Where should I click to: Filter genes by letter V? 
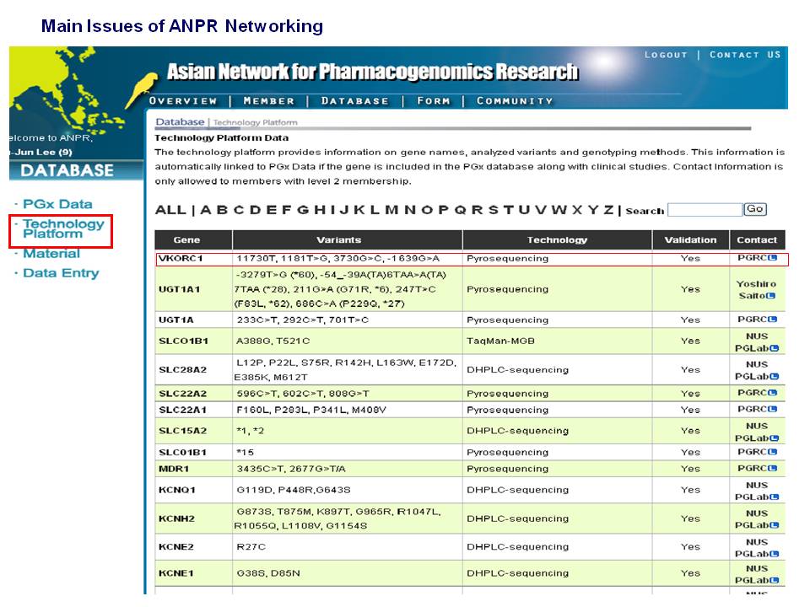[540, 210]
